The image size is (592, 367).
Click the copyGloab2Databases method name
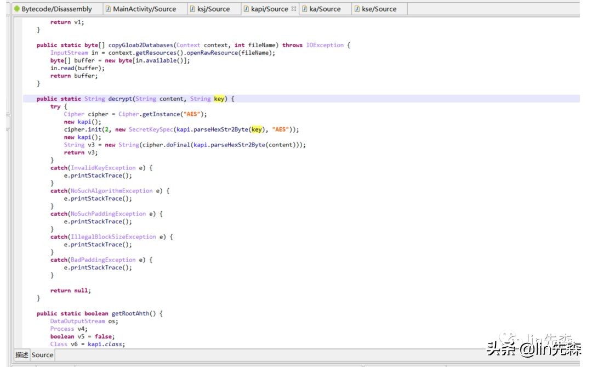tap(141, 45)
